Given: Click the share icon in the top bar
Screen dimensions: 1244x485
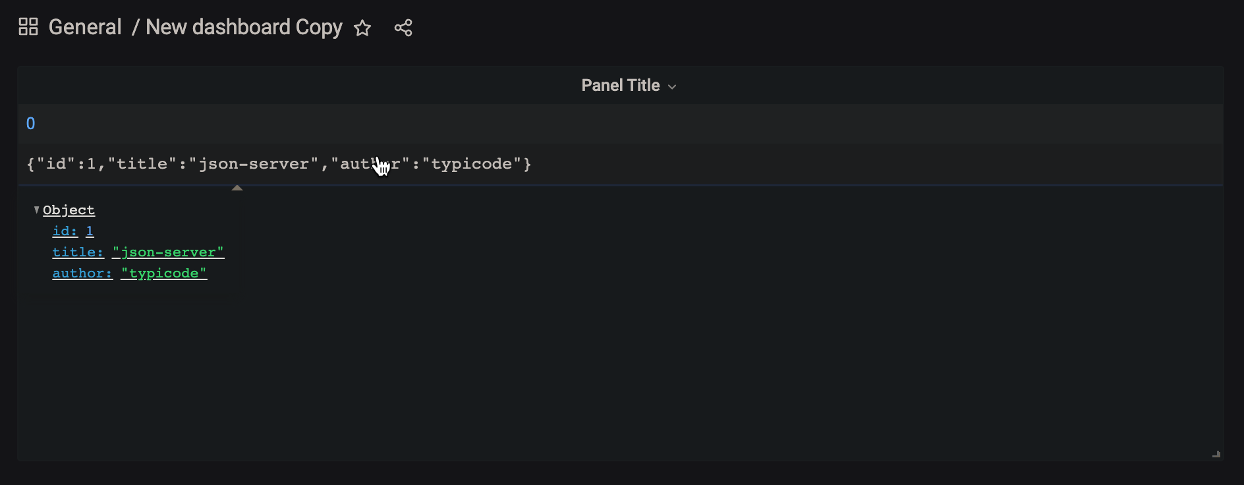Looking at the screenshot, I should tap(403, 28).
